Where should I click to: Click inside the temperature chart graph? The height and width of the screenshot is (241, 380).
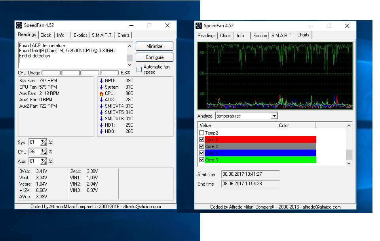(x=275, y=76)
